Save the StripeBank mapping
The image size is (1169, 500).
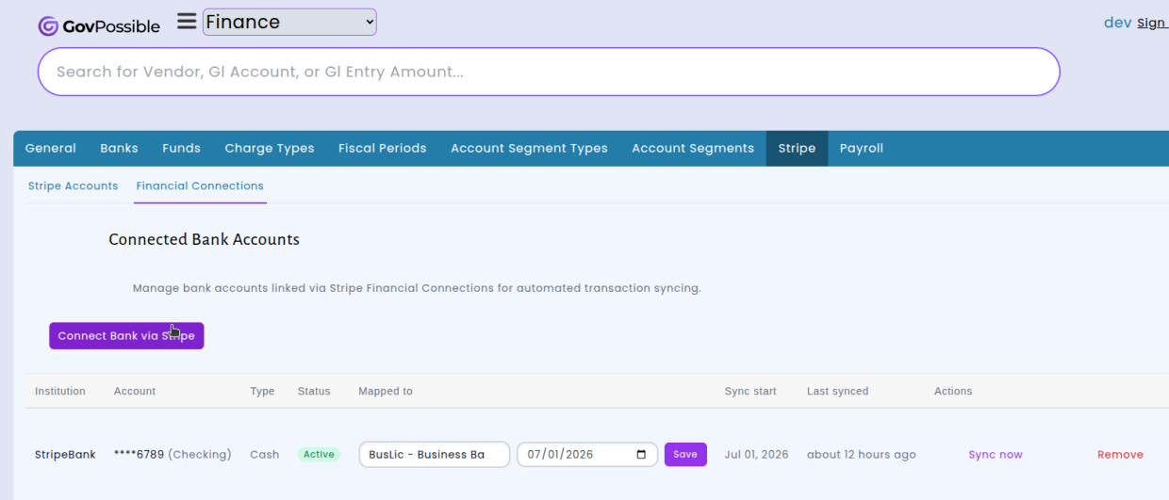point(685,455)
